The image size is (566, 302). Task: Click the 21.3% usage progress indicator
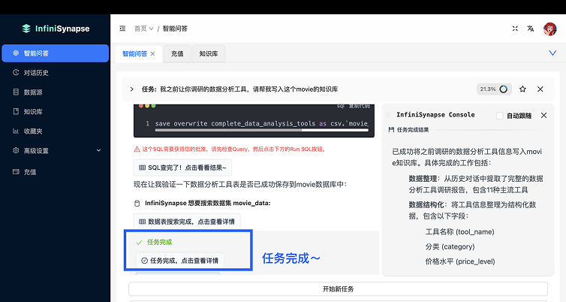[x=494, y=89]
